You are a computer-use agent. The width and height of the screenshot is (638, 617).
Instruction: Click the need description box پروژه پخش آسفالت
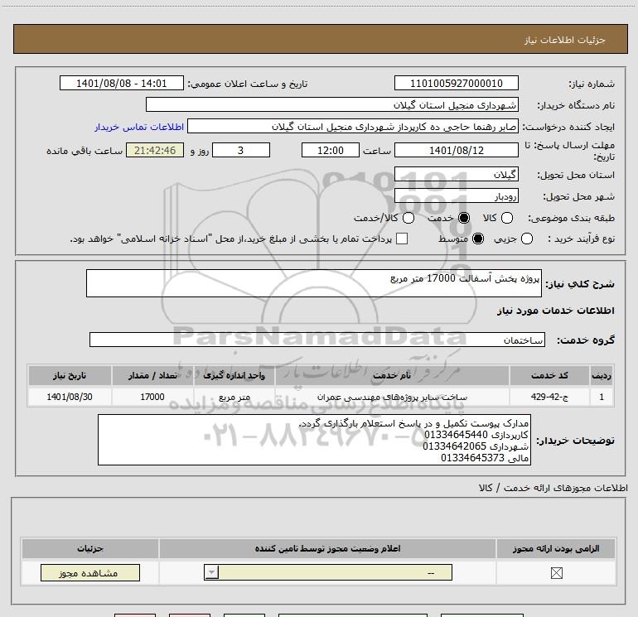[314, 283]
